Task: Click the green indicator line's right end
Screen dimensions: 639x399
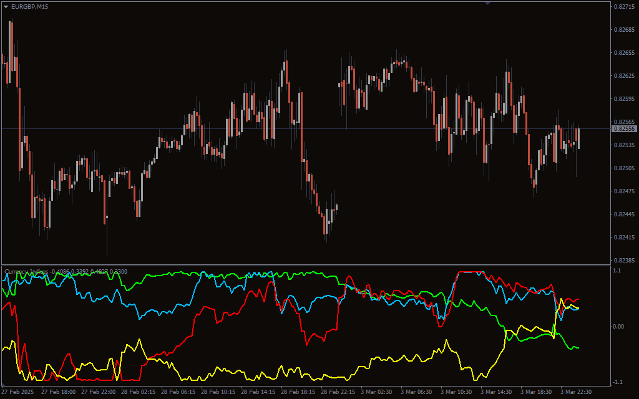Action: pos(577,348)
